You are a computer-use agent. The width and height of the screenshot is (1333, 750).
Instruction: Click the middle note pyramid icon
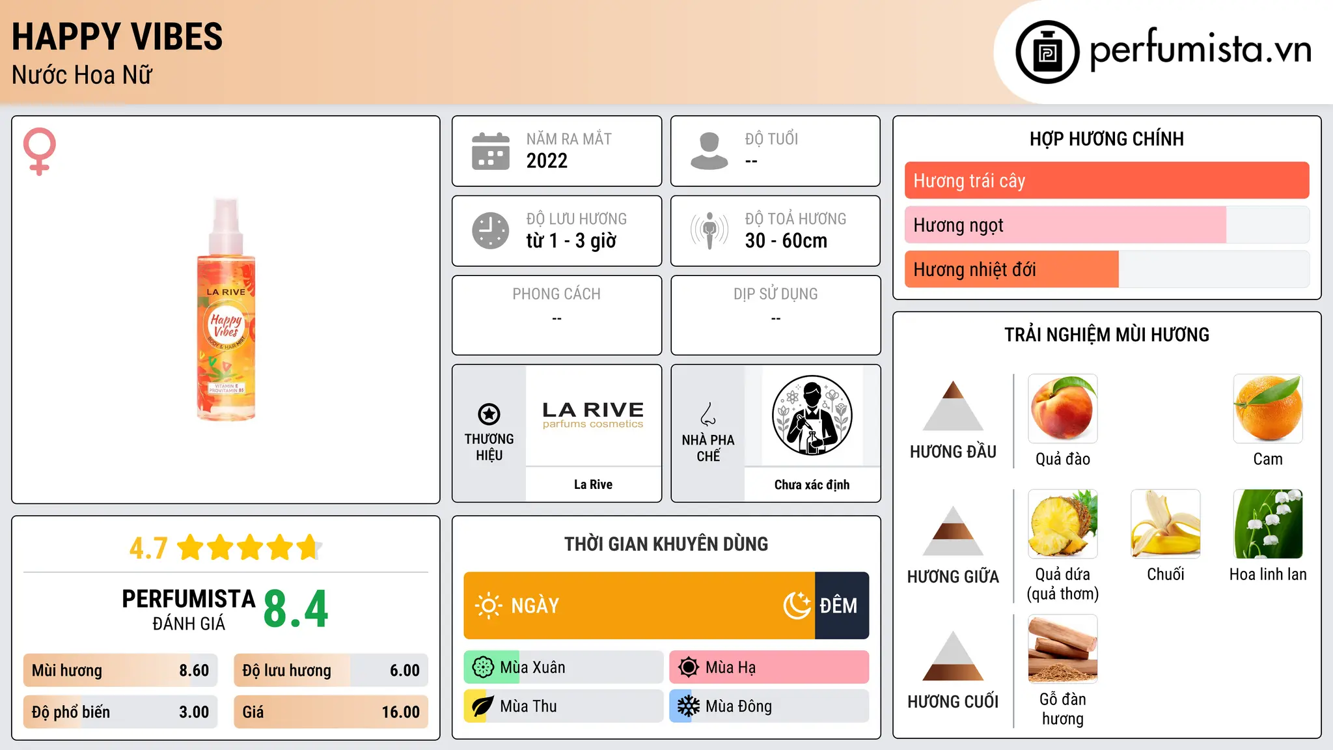[x=953, y=531]
